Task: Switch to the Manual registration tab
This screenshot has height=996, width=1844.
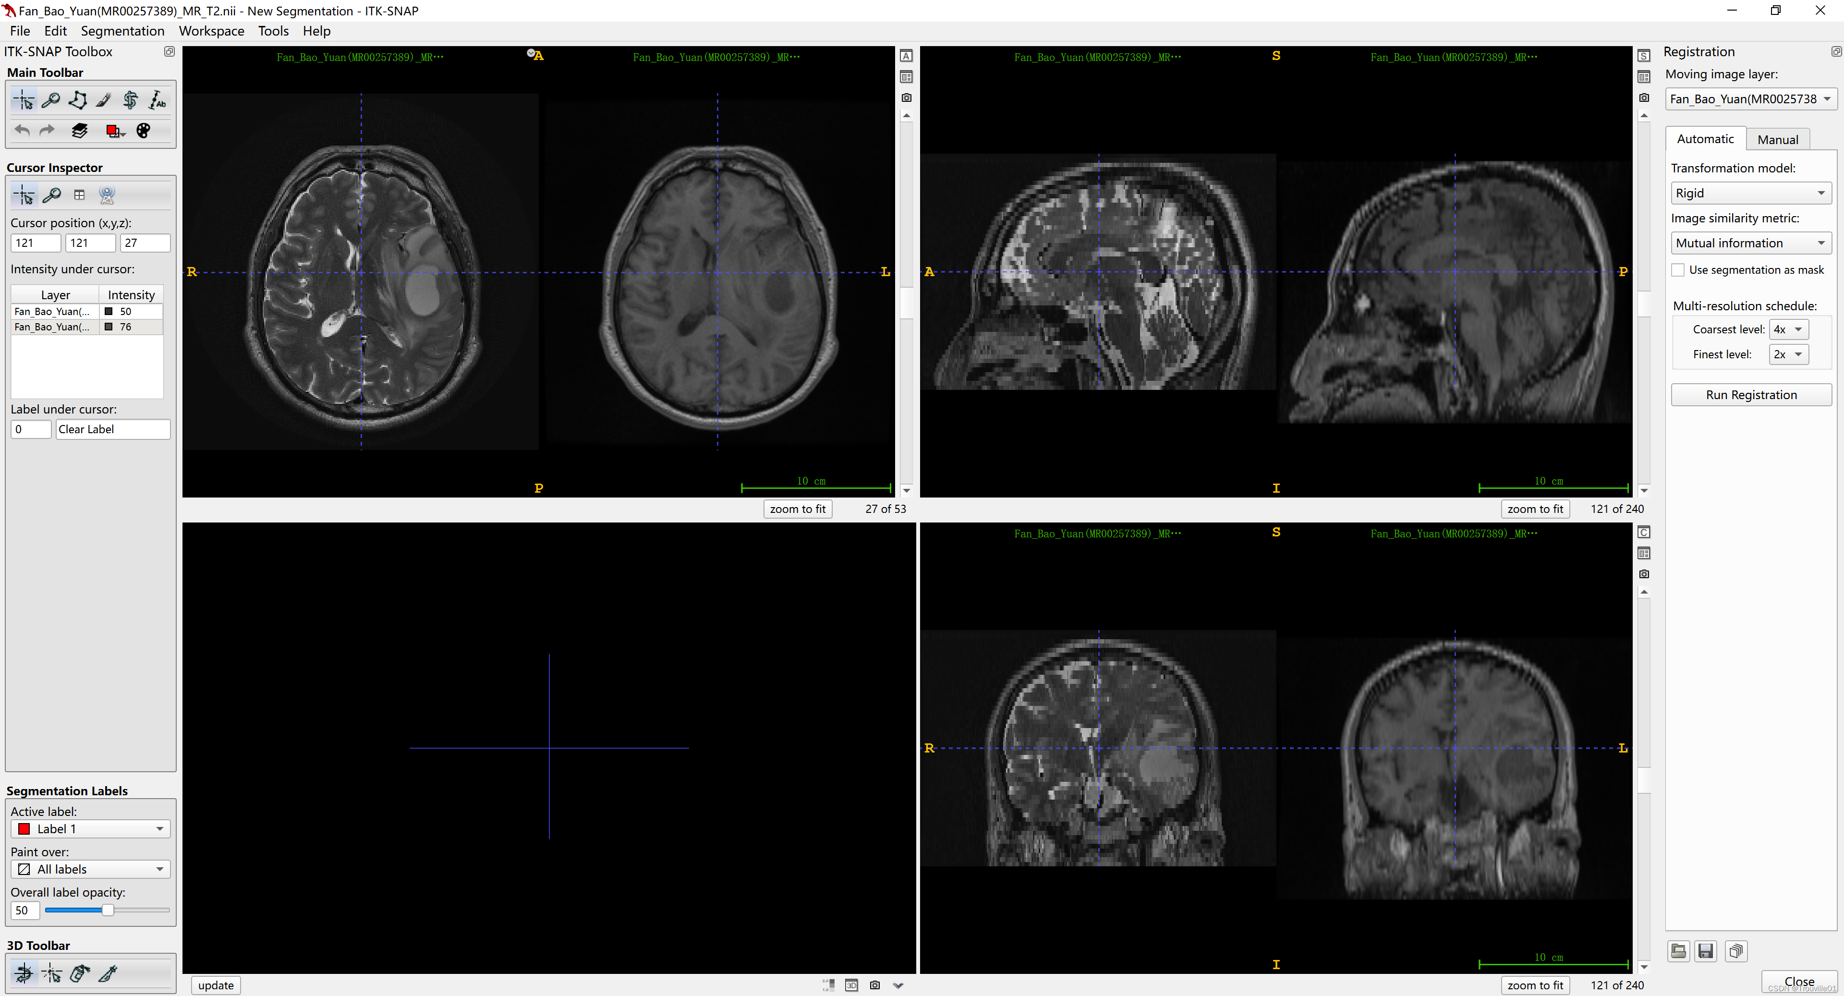Action: pos(1777,140)
